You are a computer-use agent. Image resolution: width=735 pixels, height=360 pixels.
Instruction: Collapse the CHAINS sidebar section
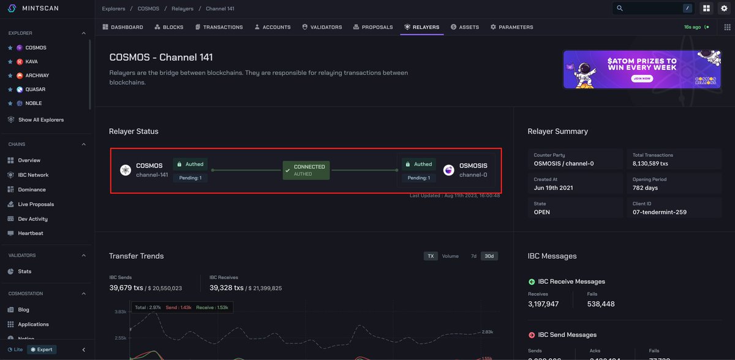point(84,144)
